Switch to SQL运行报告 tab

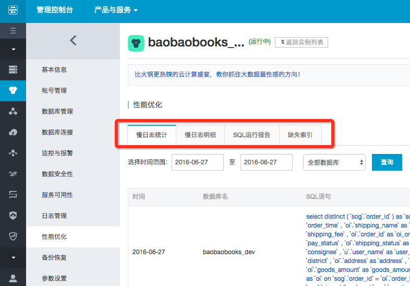pos(252,135)
